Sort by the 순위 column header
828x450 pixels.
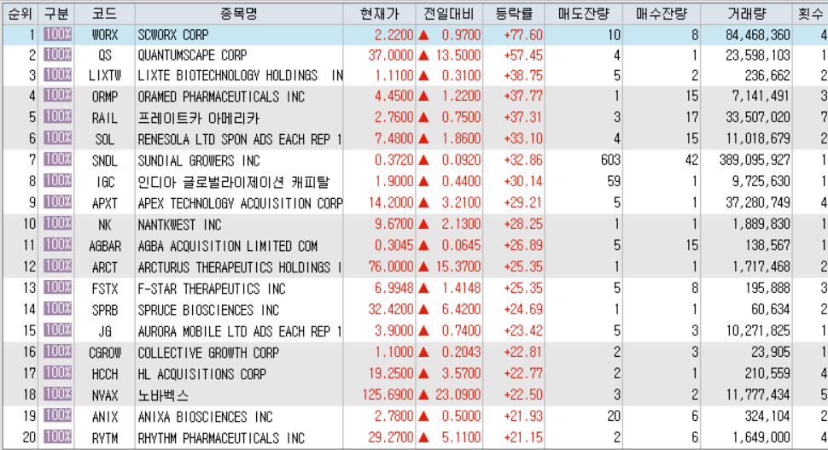pos(20,13)
